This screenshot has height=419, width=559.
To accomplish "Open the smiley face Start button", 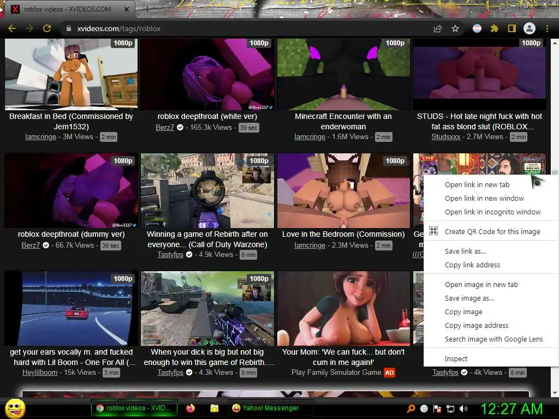I will [x=15, y=408].
